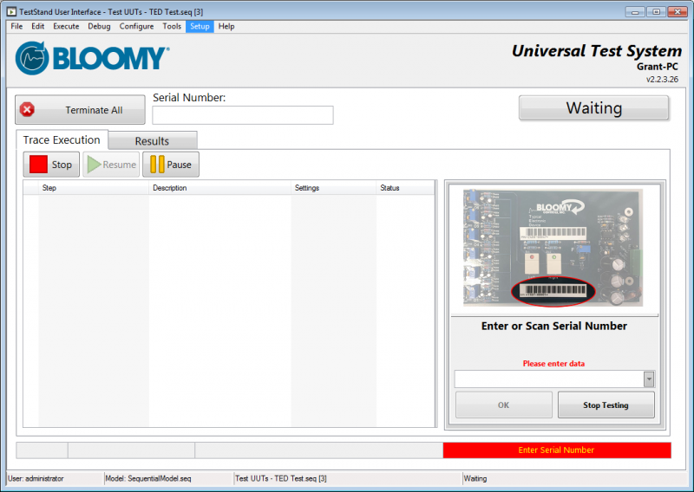Viewport: 694px width, 492px height.
Task: Click the Settings column header
Action: [x=333, y=188]
